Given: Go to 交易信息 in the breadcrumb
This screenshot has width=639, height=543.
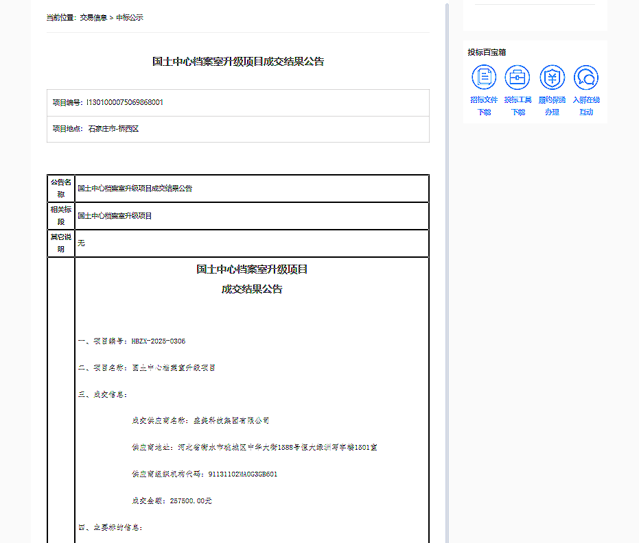Looking at the screenshot, I should pos(93,18).
